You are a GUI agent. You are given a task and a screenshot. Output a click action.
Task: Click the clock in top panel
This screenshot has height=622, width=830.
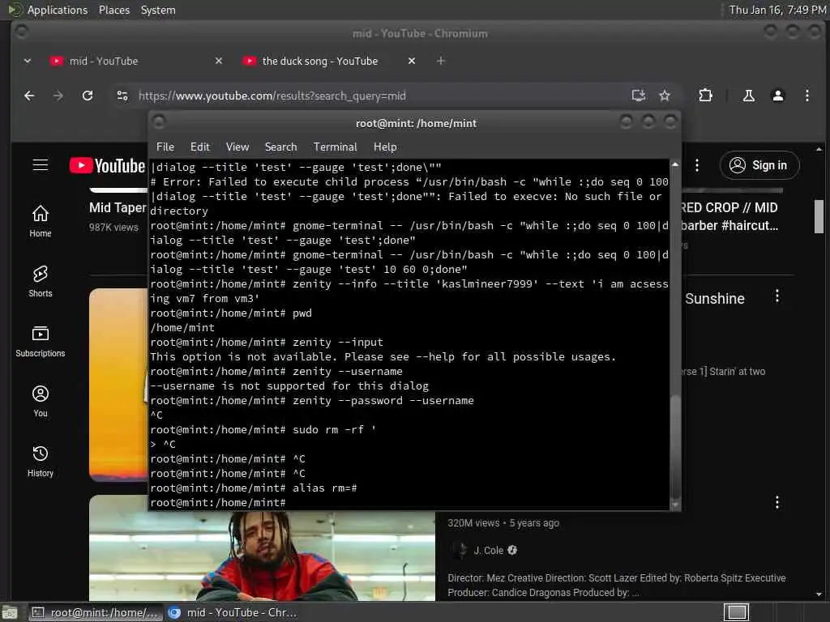(777, 10)
